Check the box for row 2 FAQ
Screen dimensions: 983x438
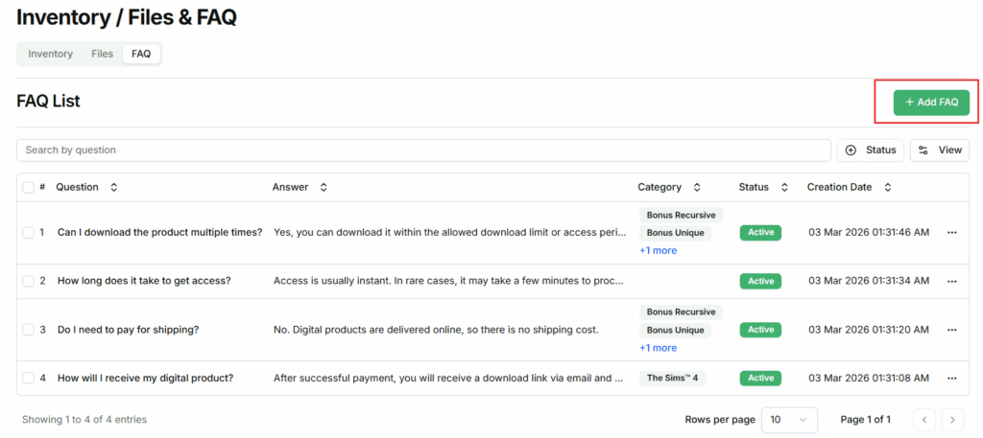click(x=28, y=281)
